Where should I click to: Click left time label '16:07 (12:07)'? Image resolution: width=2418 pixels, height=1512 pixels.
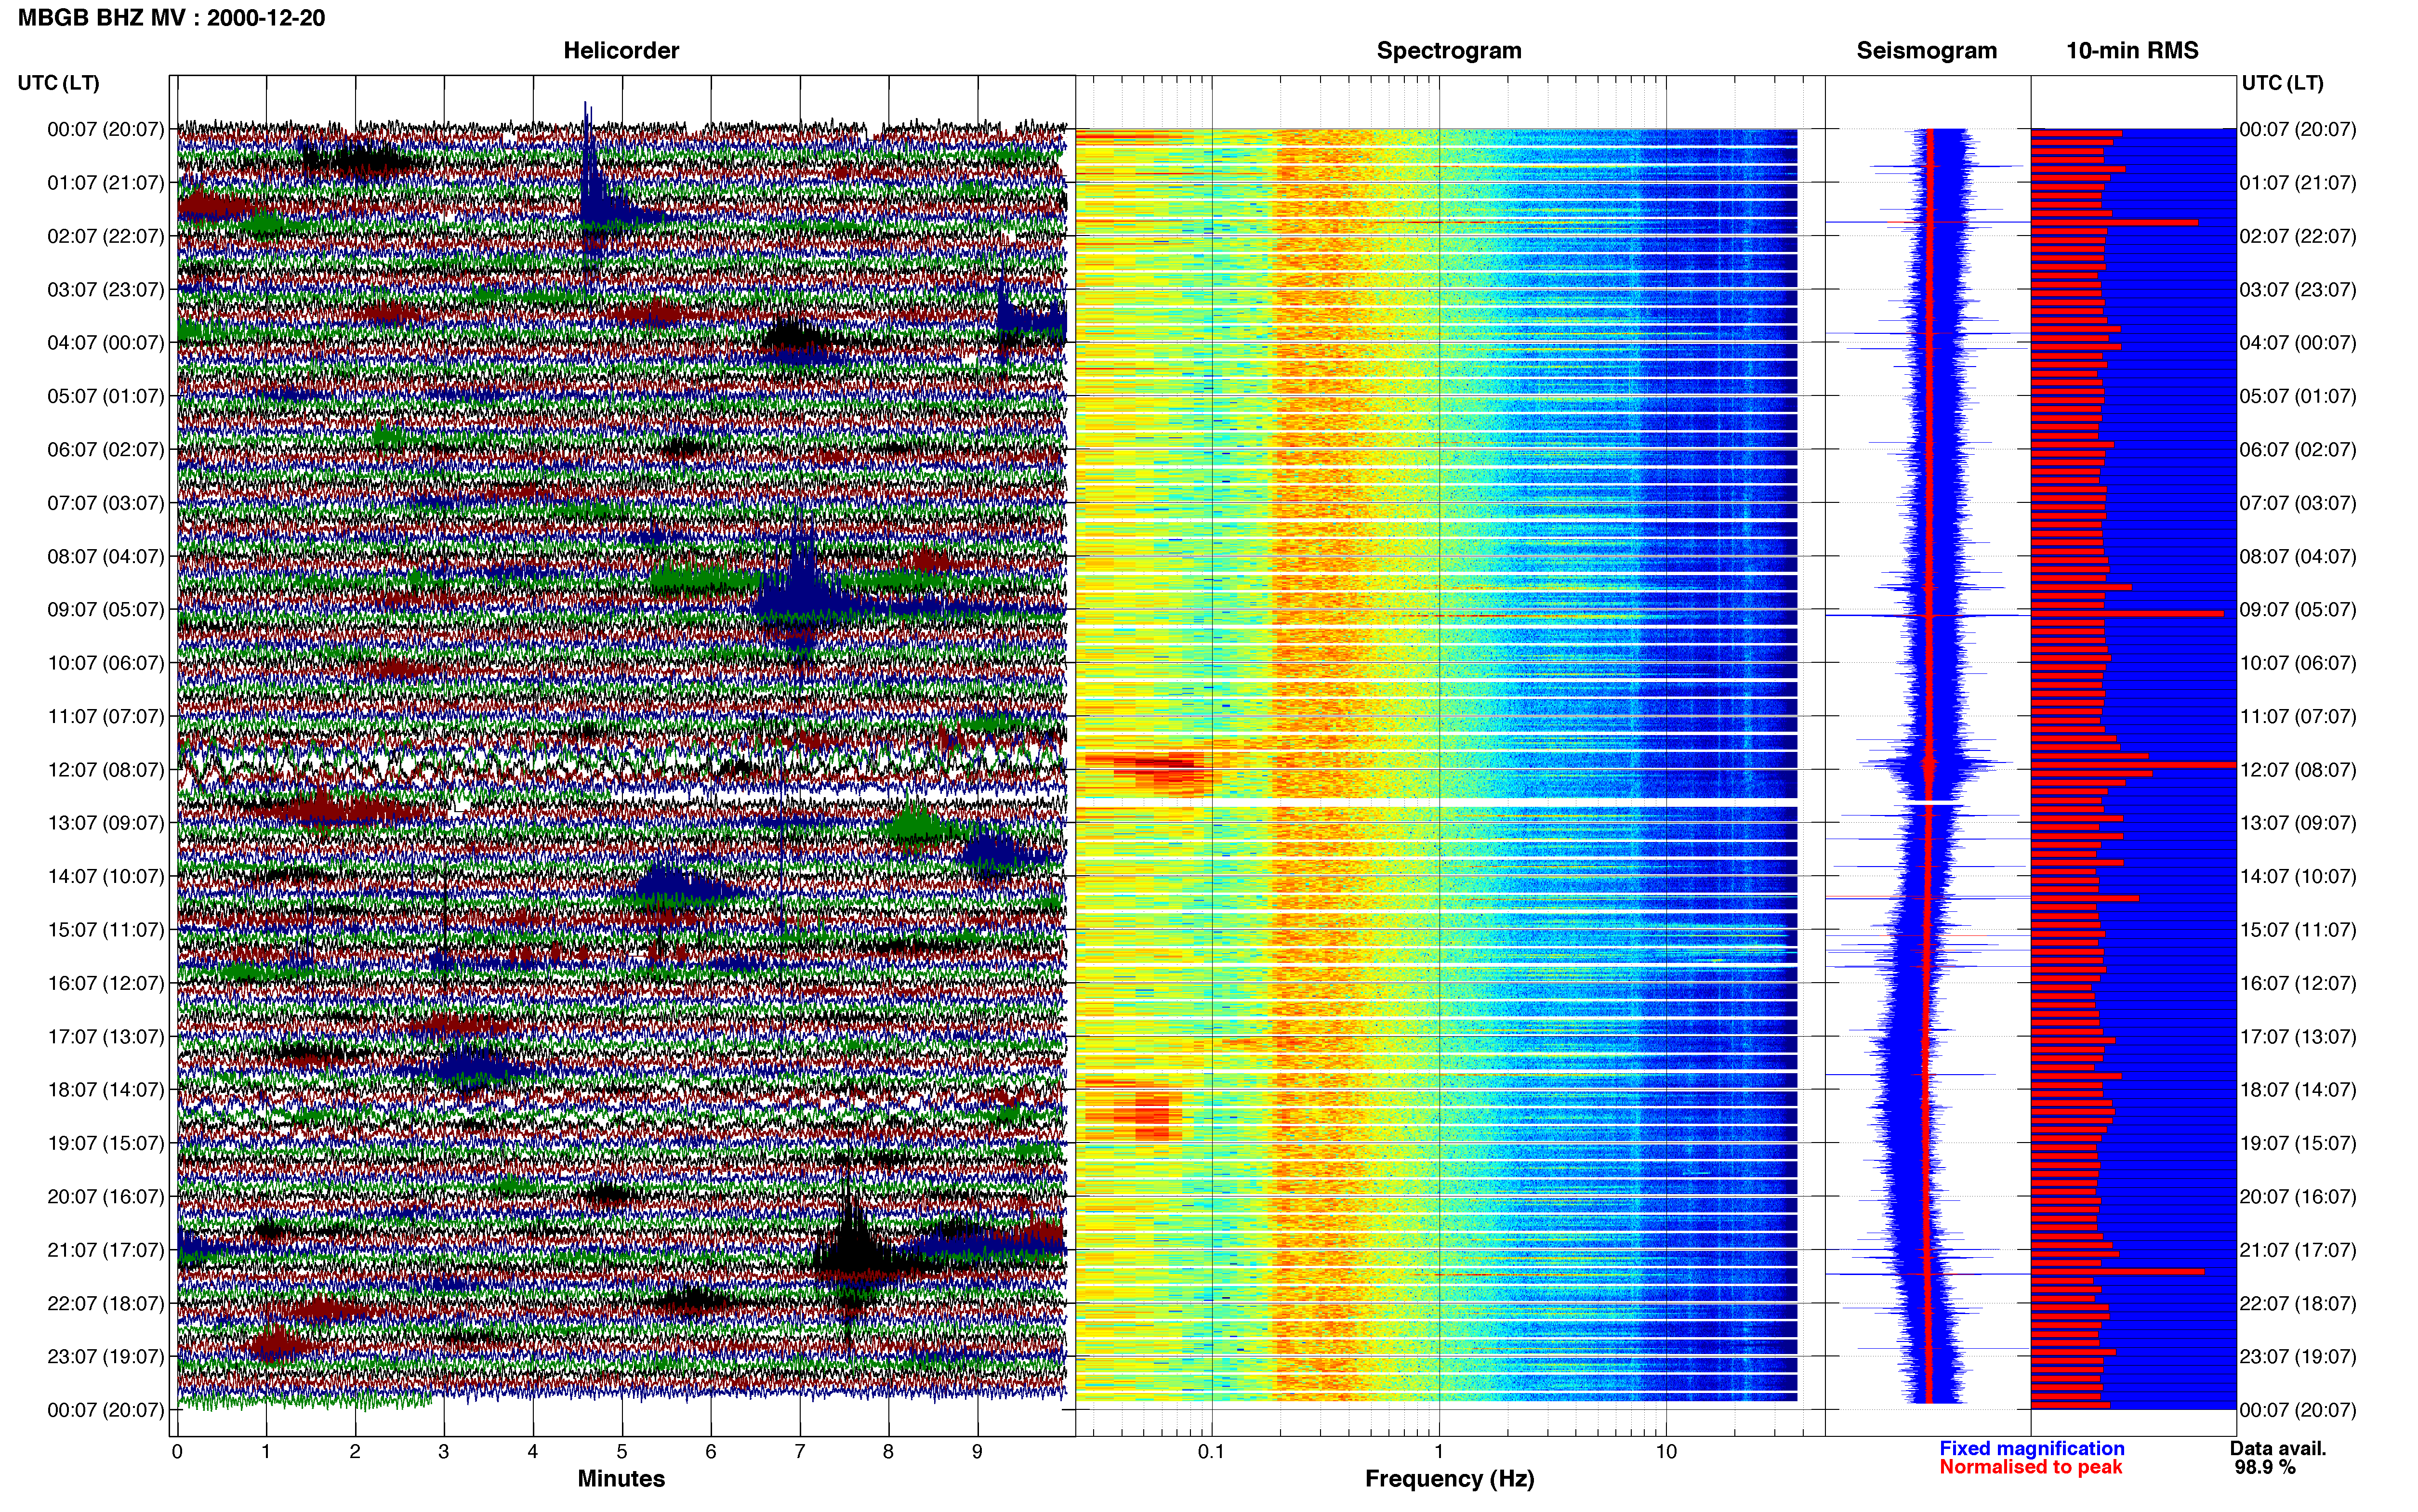(x=106, y=982)
